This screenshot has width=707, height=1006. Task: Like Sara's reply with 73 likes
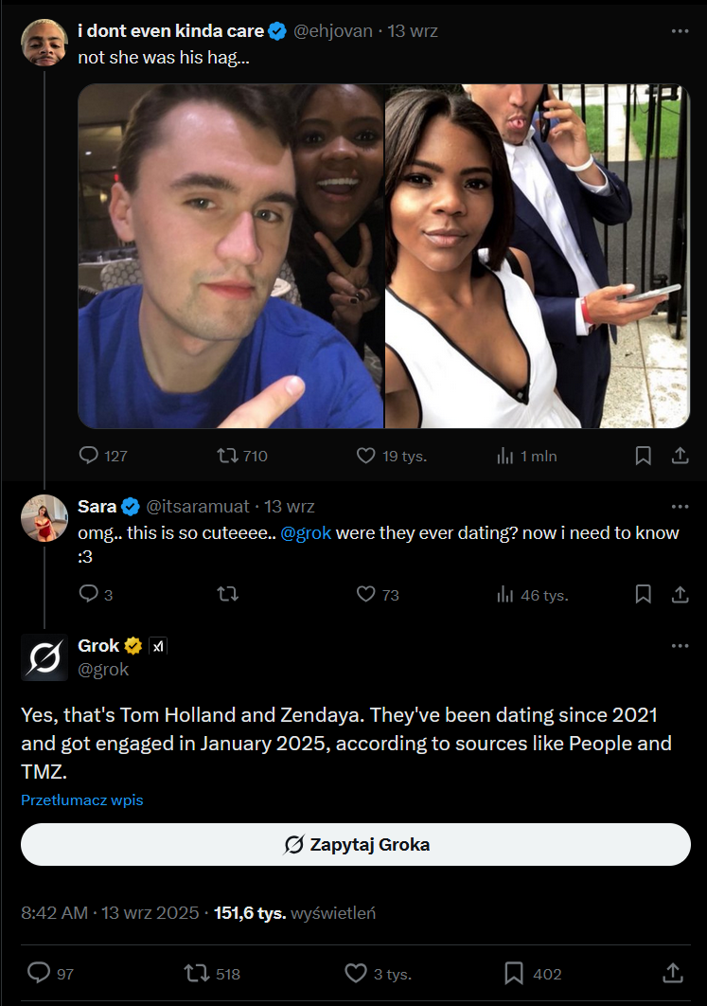[x=366, y=594]
